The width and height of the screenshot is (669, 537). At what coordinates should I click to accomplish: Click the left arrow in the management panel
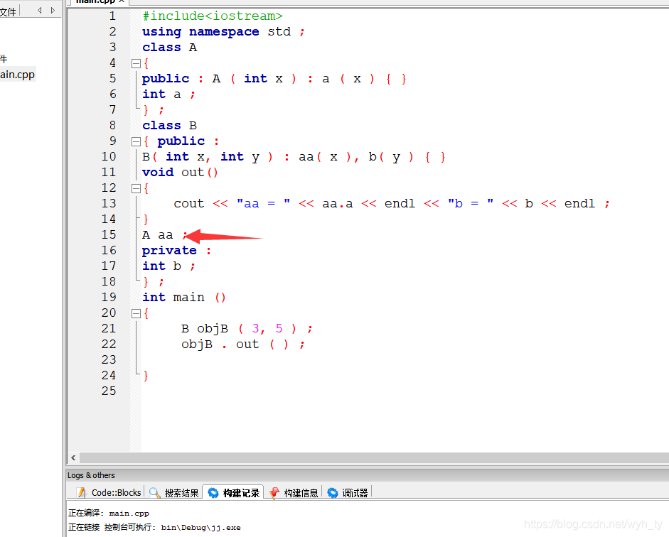39,10
